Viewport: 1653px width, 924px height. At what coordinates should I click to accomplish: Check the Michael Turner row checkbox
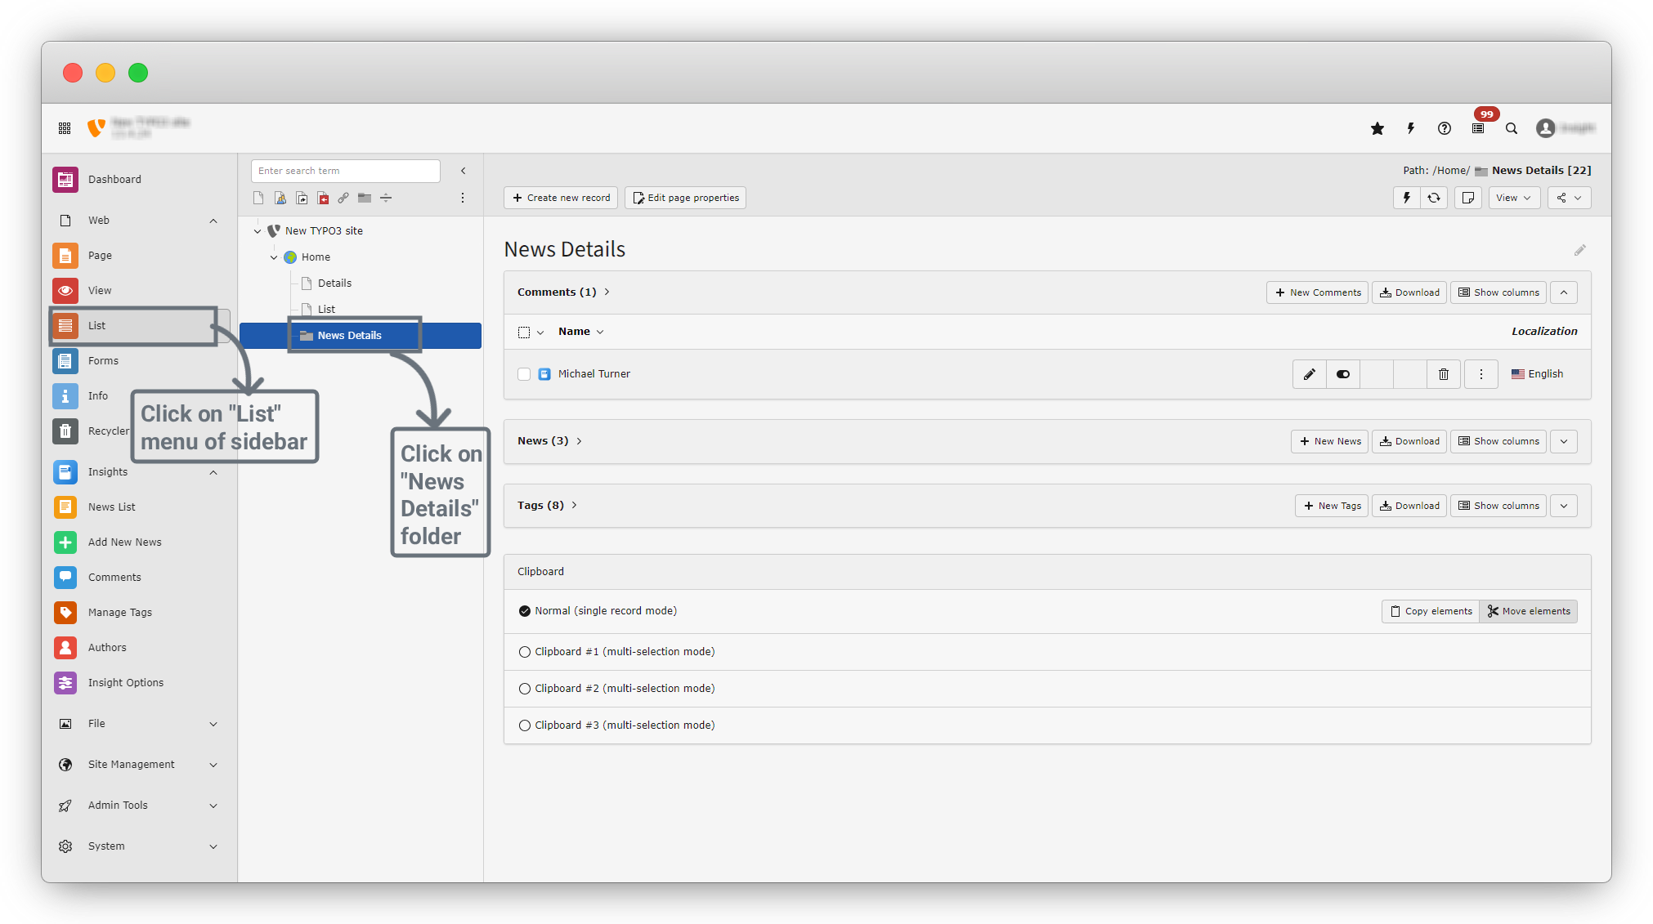[x=524, y=374]
